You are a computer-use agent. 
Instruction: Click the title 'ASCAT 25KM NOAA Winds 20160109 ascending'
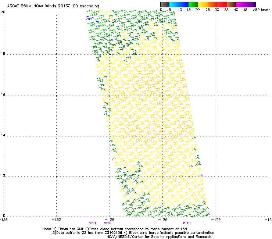point(53,6)
